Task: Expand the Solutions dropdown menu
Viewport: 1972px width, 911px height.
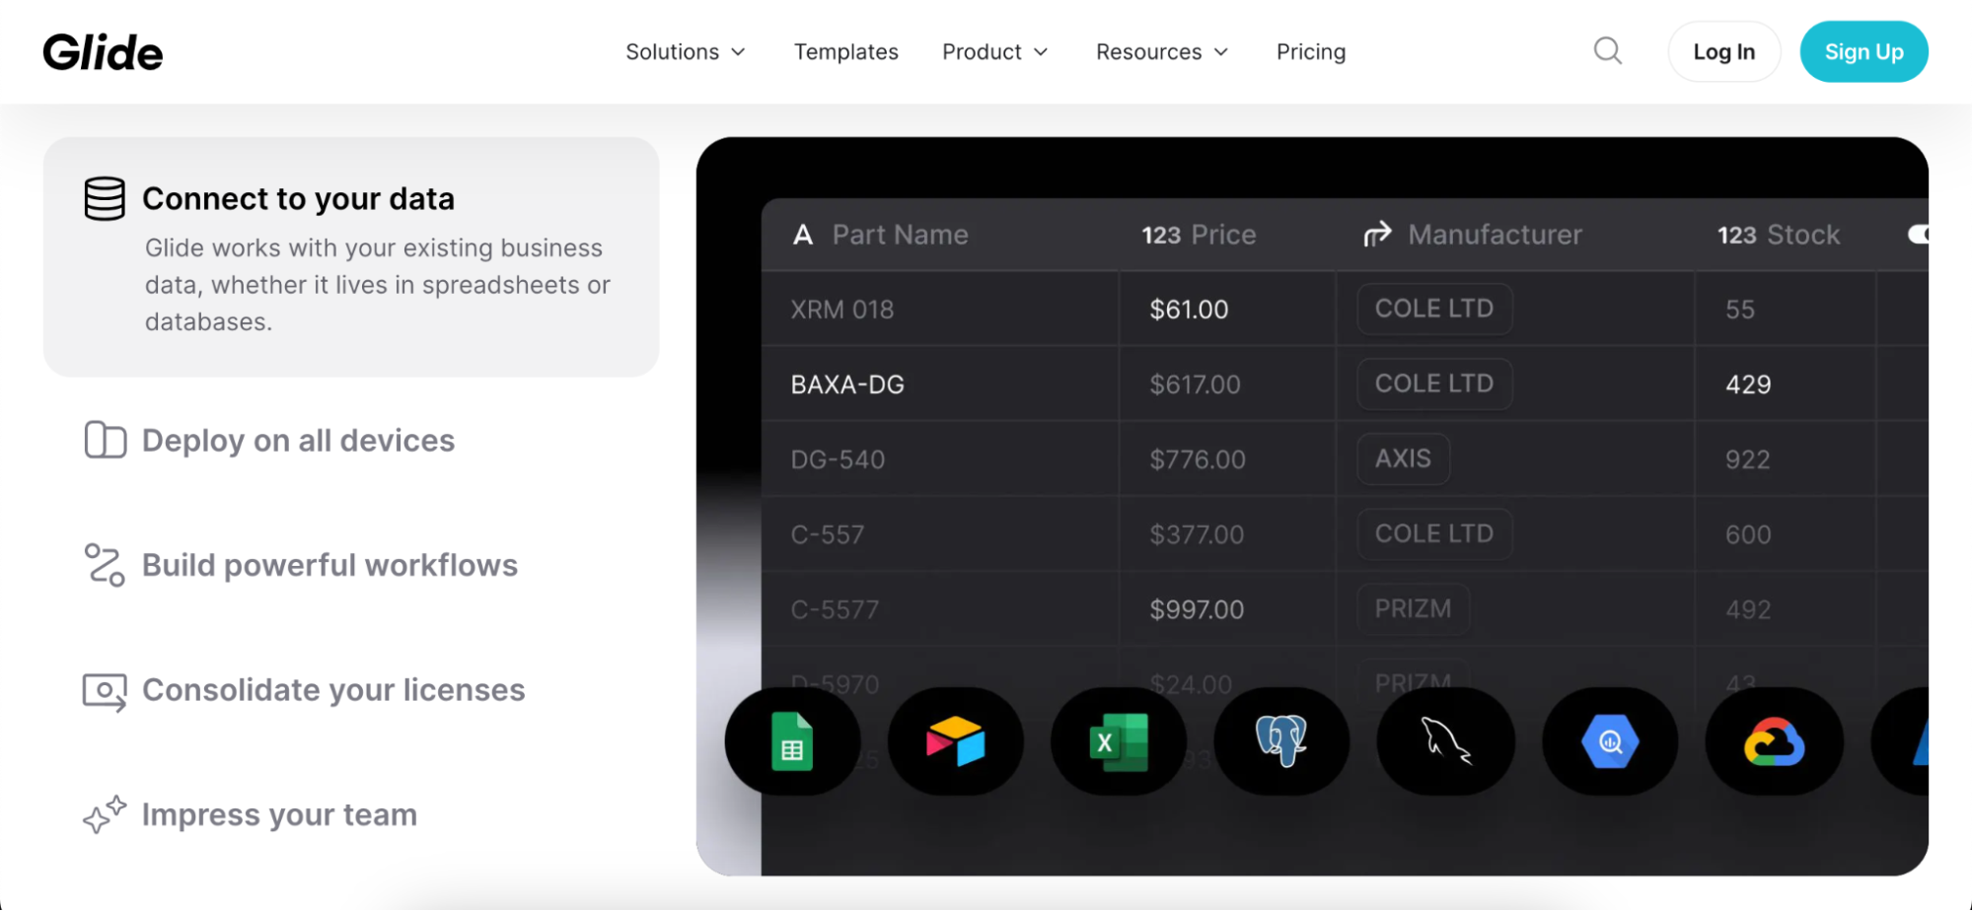Action: pyautogui.click(x=686, y=52)
